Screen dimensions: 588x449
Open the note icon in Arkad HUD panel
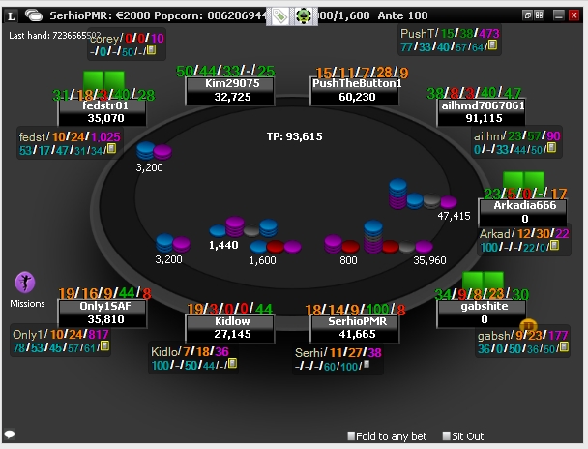point(554,246)
